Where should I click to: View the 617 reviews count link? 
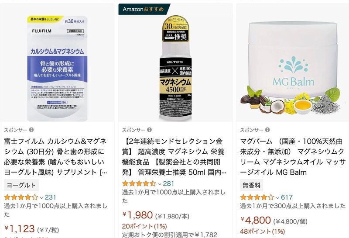tap(287, 197)
